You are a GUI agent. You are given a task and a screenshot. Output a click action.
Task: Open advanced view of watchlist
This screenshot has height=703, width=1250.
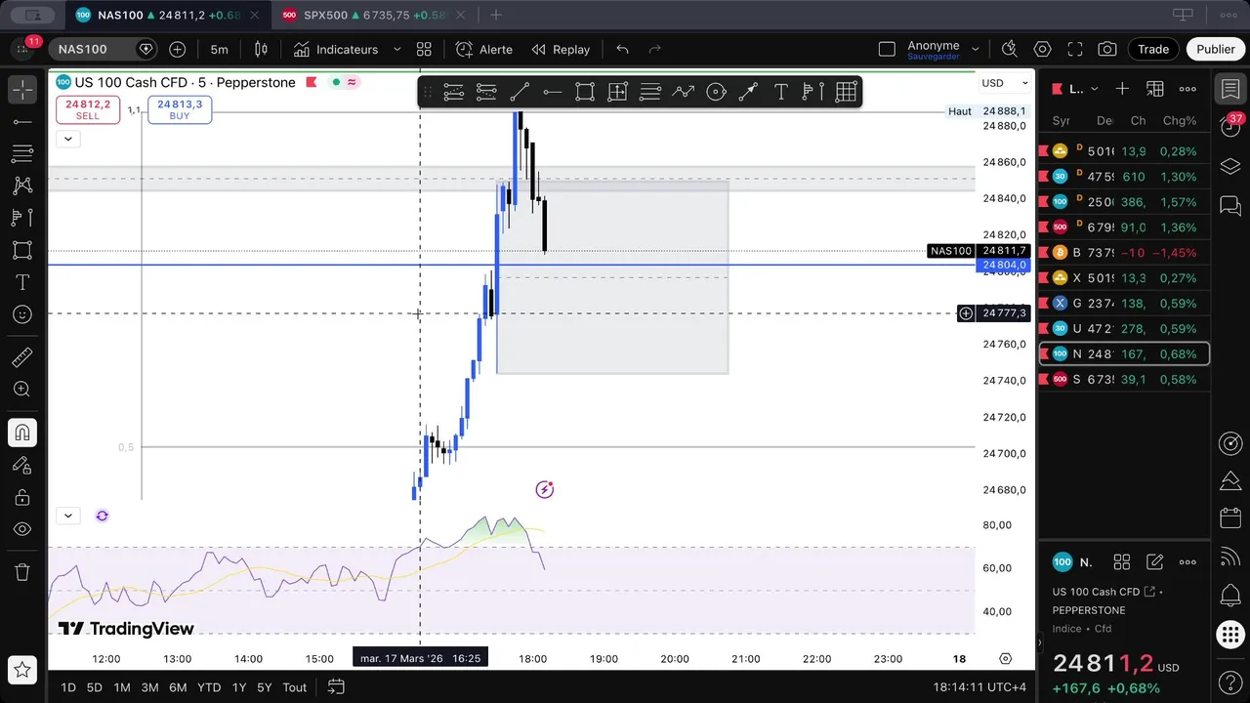[x=1155, y=89]
